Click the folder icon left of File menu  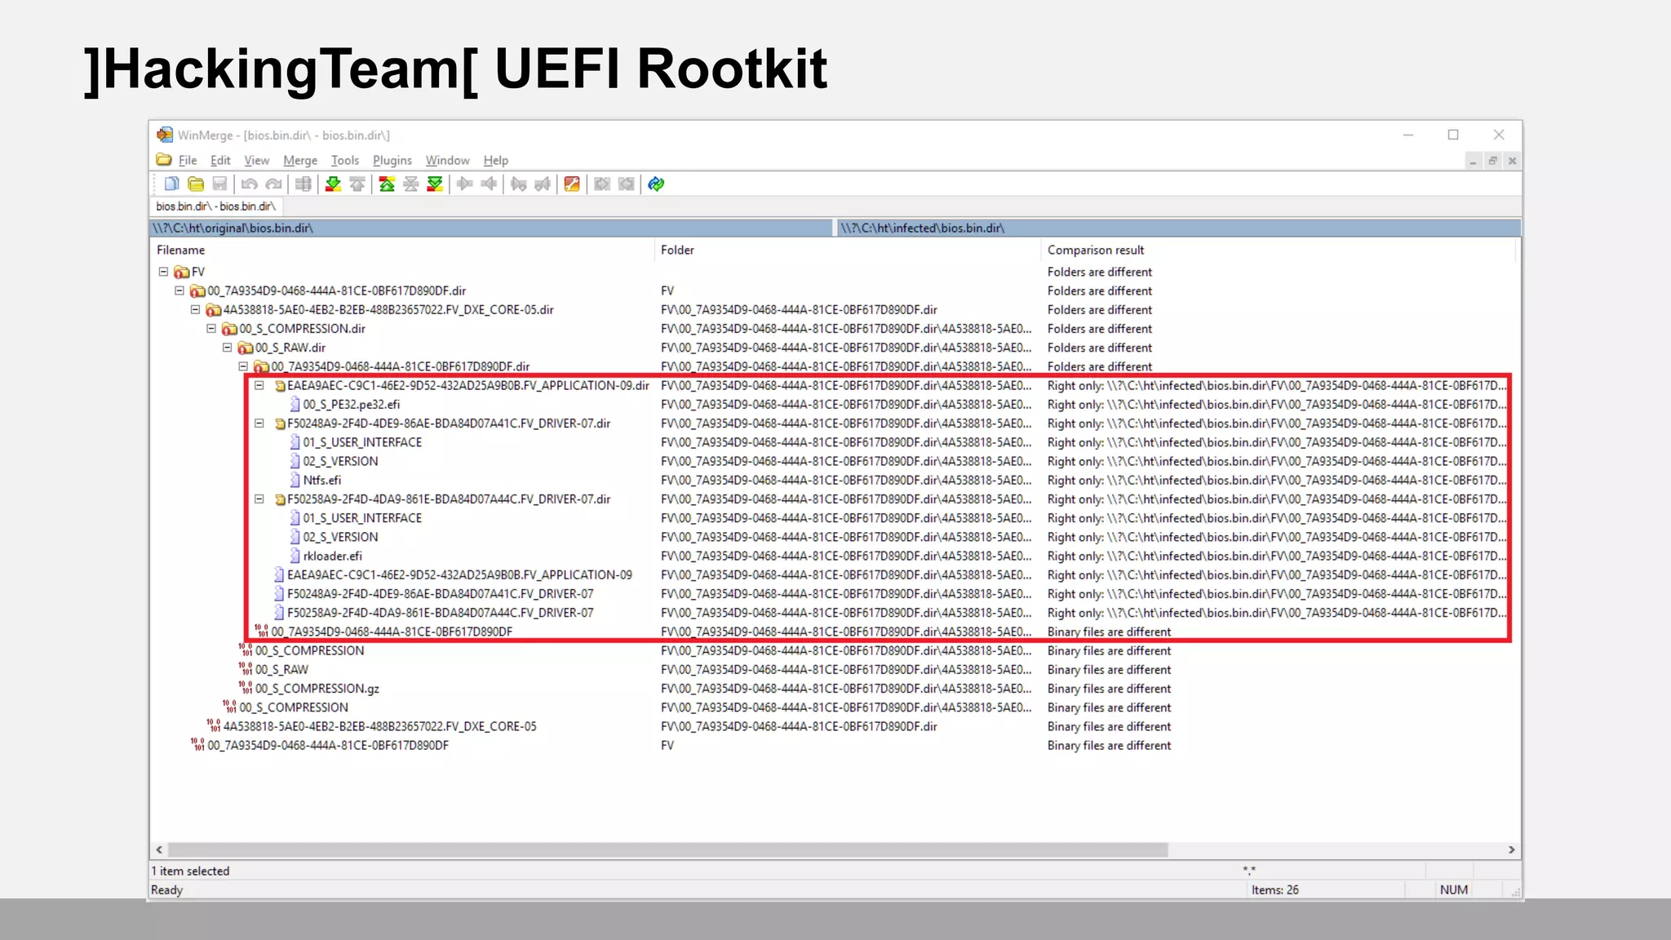[164, 160]
